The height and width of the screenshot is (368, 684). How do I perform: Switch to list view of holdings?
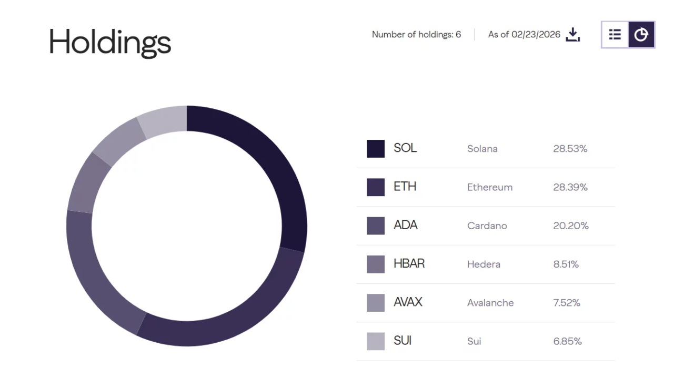tap(615, 35)
